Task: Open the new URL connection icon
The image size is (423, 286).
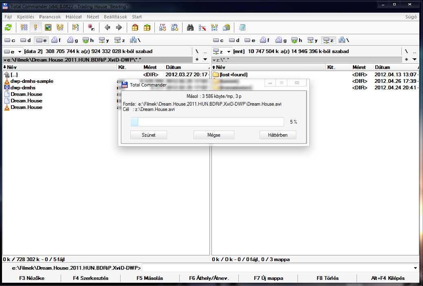Action: (x=174, y=27)
